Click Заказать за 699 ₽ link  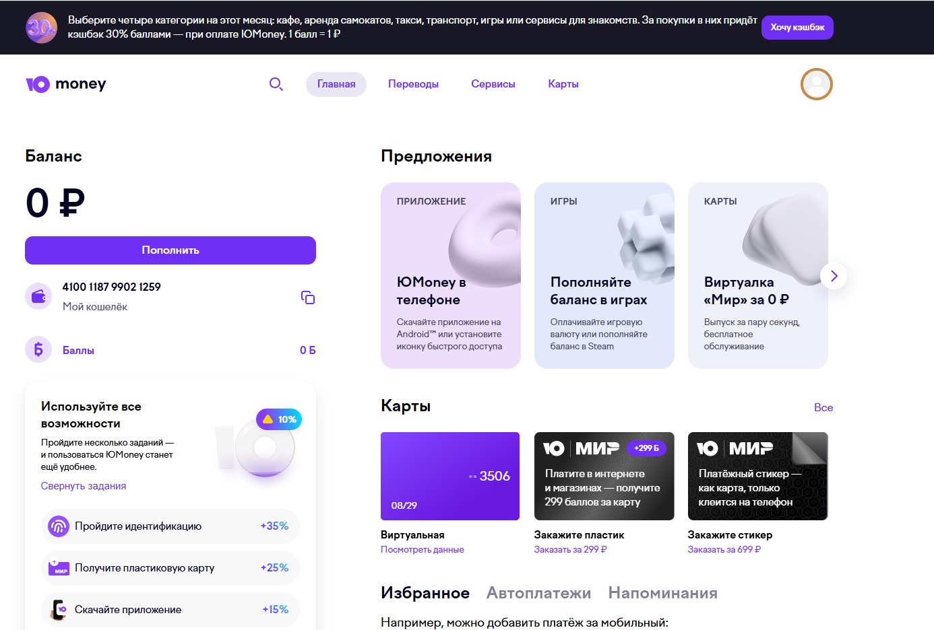tap(724, 549)
